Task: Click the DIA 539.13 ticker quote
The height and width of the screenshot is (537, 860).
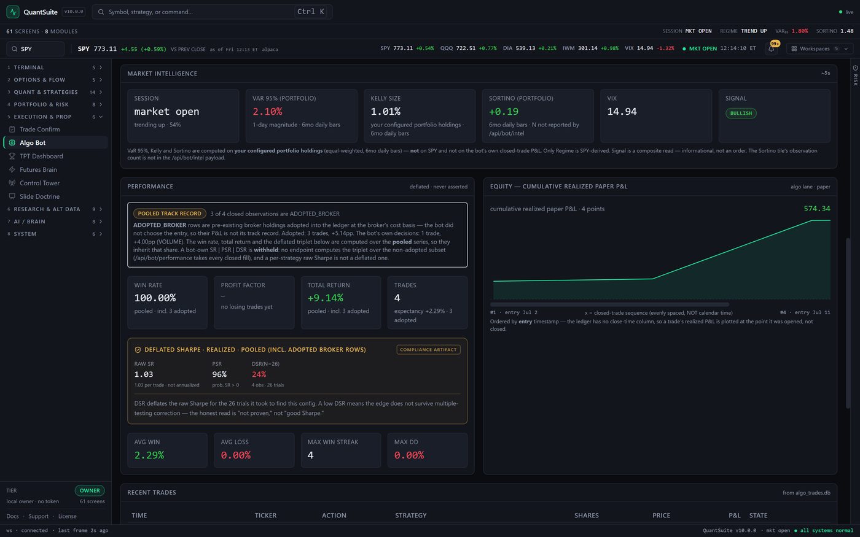Action: tap(529, 48)
